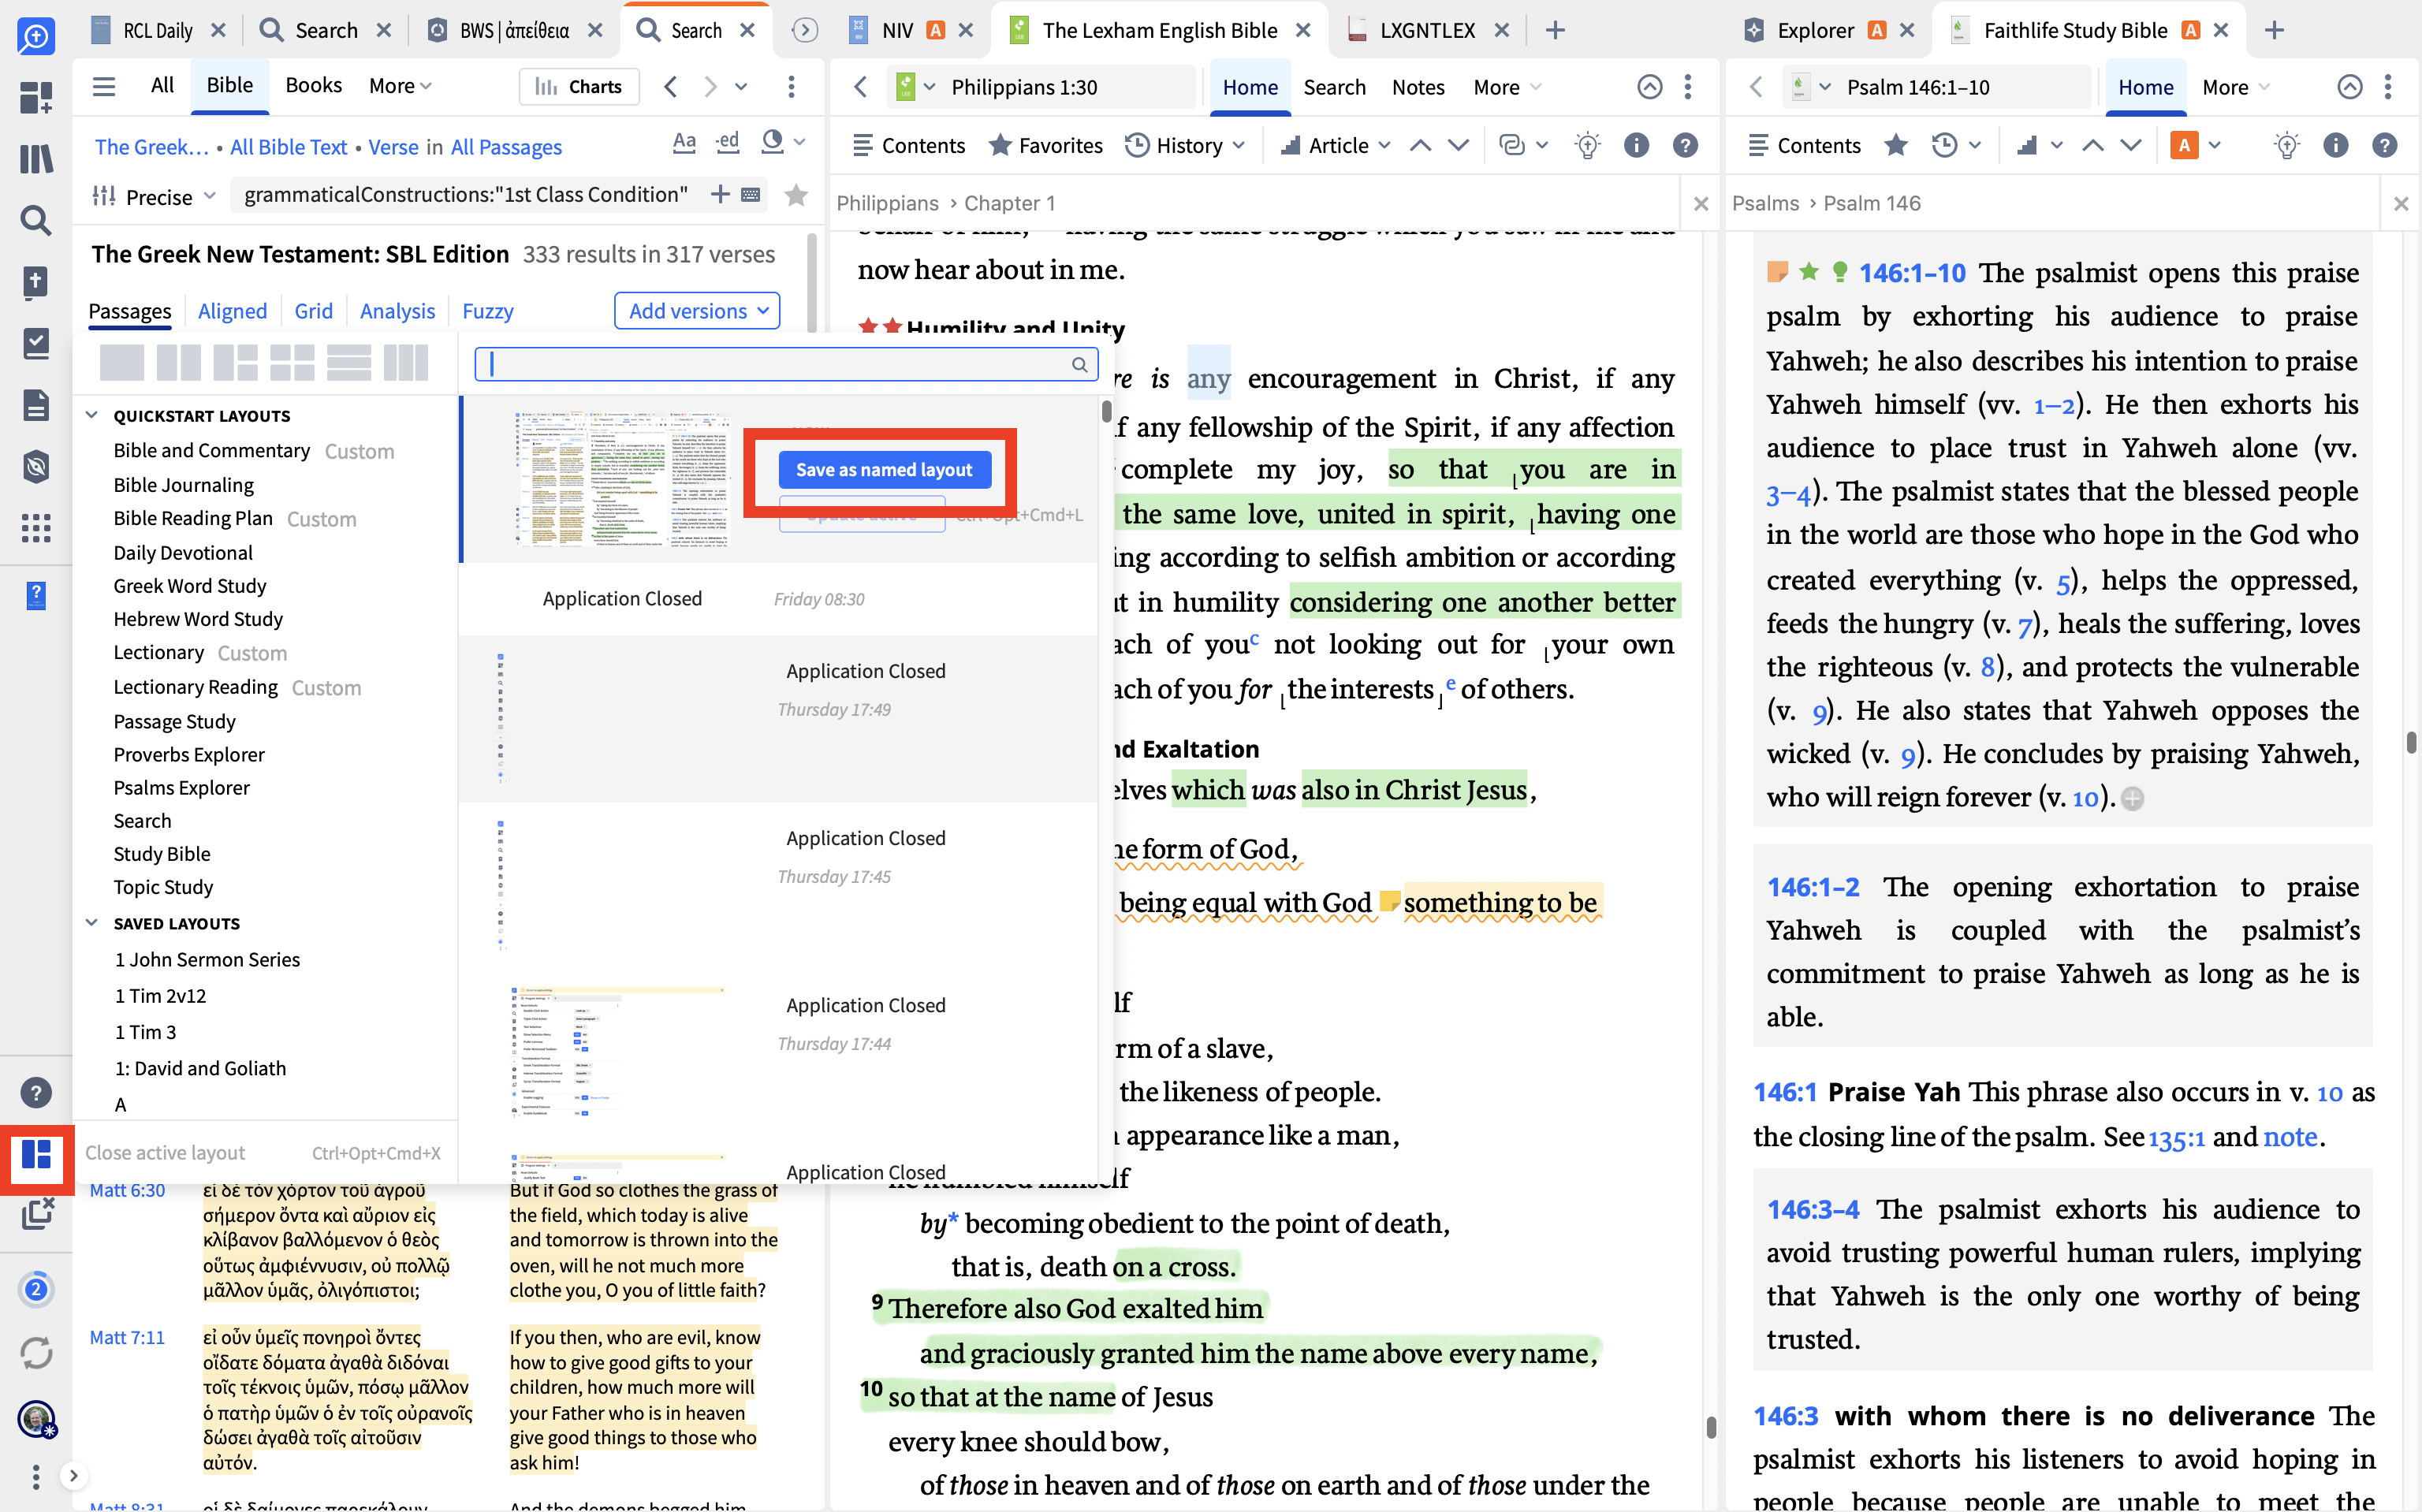
Task: Select the four-pane grid layout arrangement
Action: point(292,362)
